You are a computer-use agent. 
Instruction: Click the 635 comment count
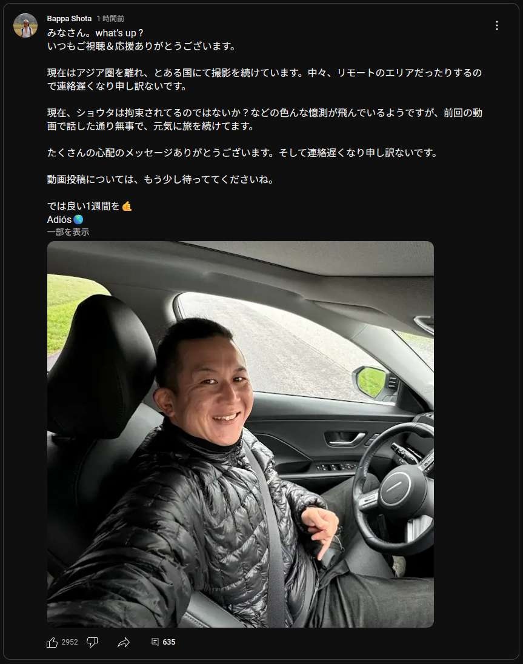[169, 642]
